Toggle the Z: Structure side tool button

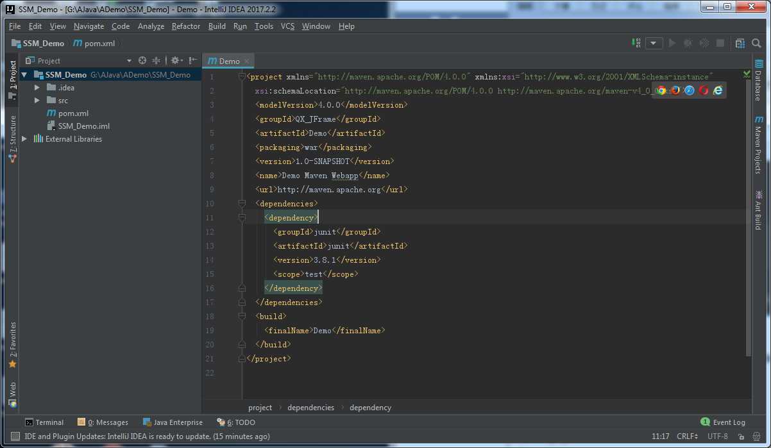12,138
